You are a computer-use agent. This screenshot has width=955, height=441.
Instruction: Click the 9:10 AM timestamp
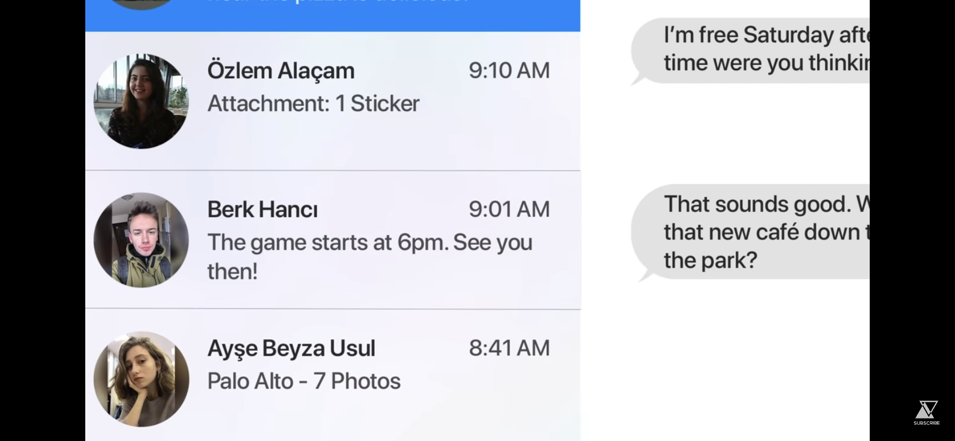pos(509,71)
